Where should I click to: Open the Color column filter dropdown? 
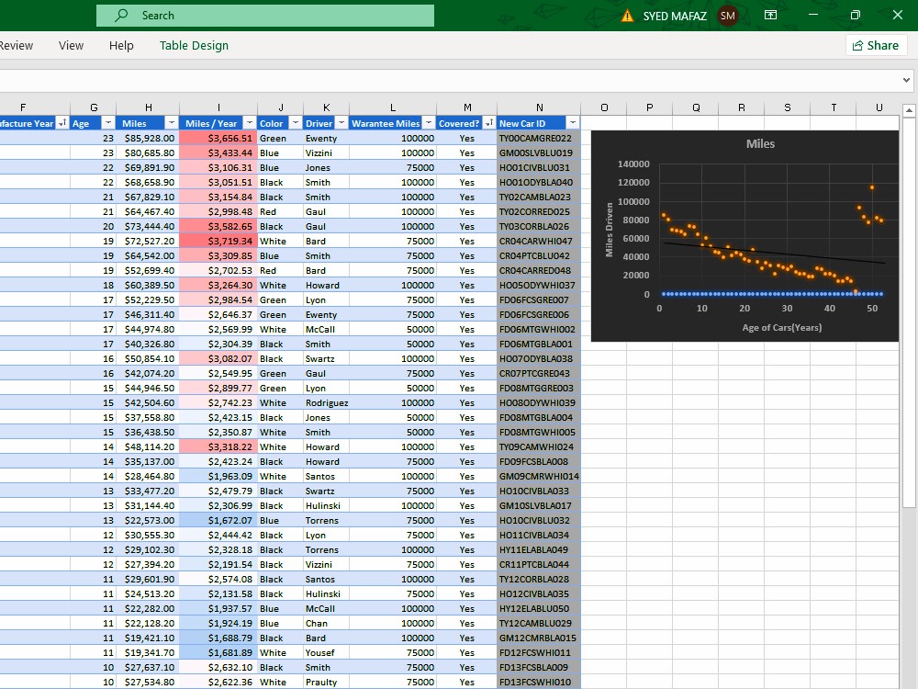point(295,123)
